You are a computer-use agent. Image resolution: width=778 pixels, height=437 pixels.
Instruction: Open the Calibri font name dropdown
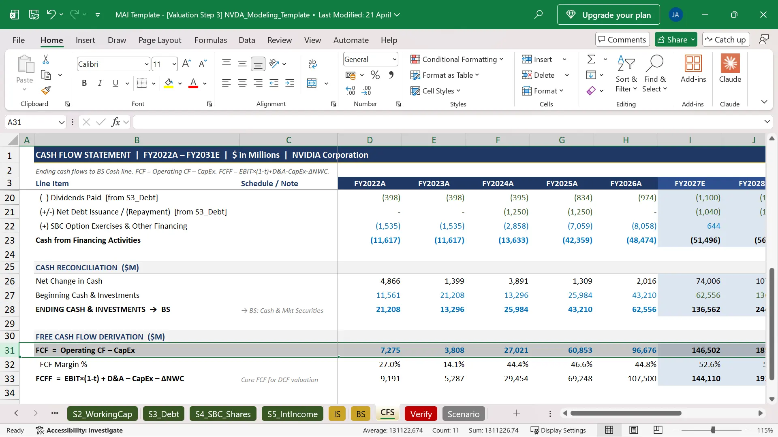147,64
